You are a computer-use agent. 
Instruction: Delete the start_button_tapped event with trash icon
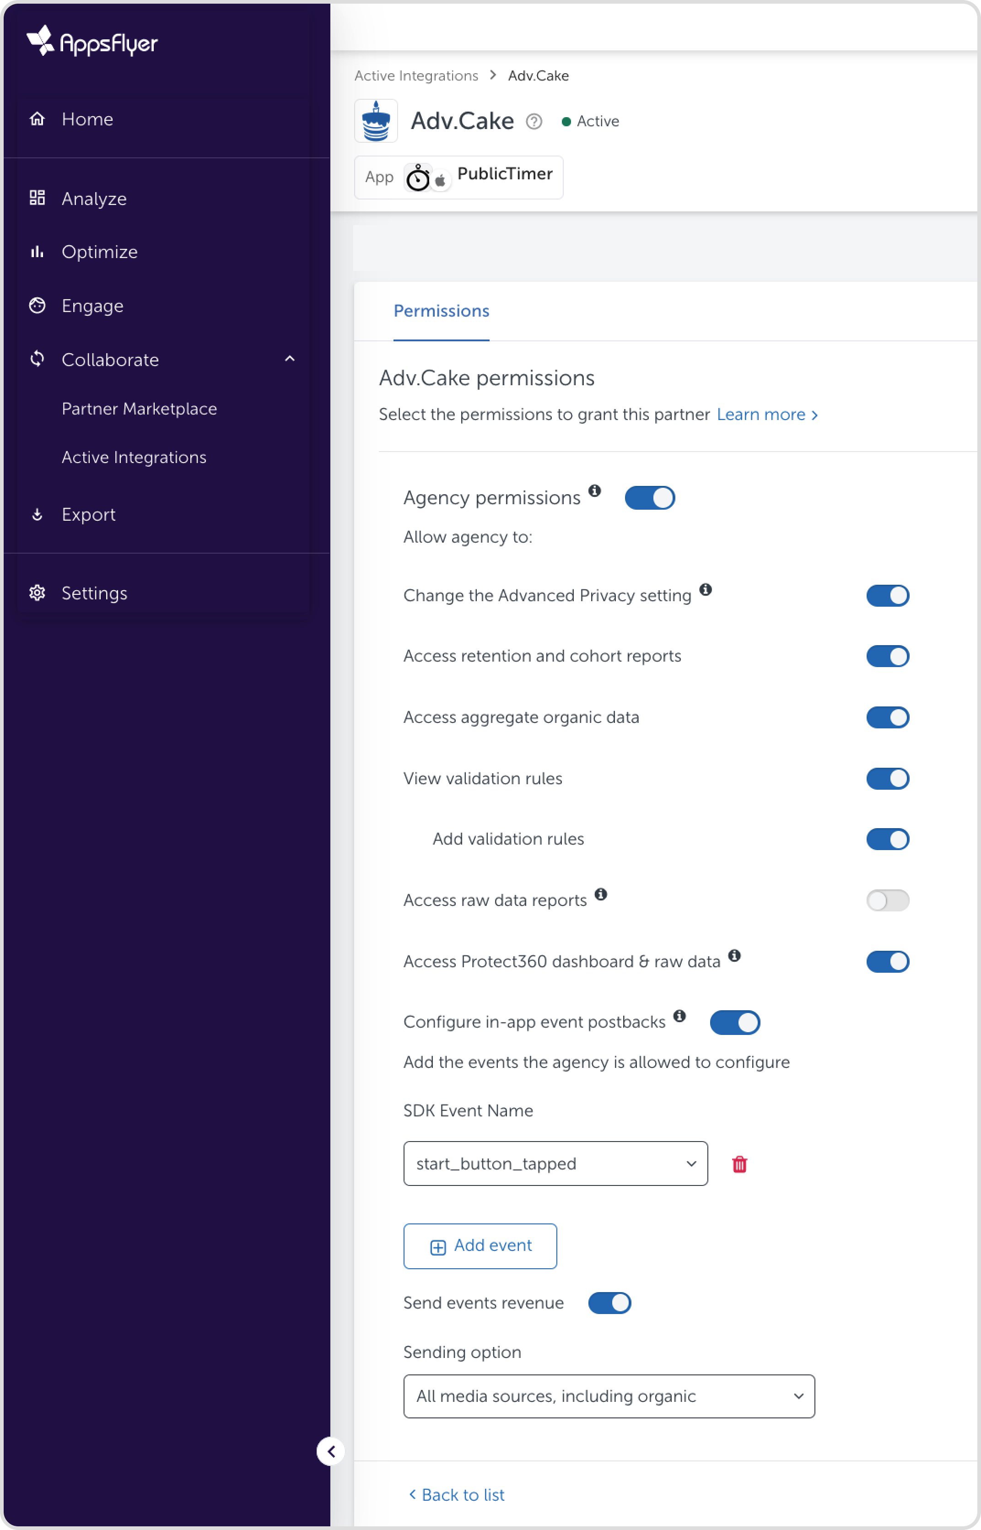coord(739,1164)
